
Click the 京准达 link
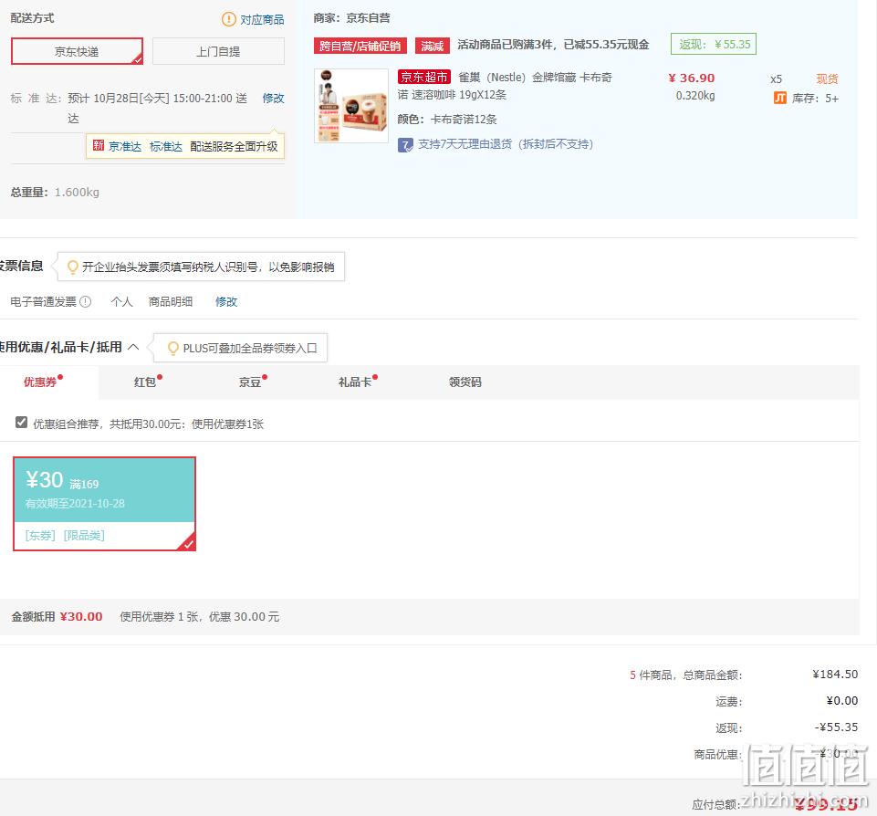[125, 147]
